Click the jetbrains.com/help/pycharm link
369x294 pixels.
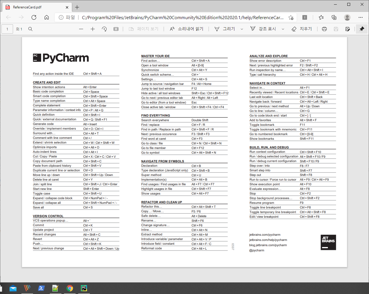pyautogui.click(x=268, y=240)
